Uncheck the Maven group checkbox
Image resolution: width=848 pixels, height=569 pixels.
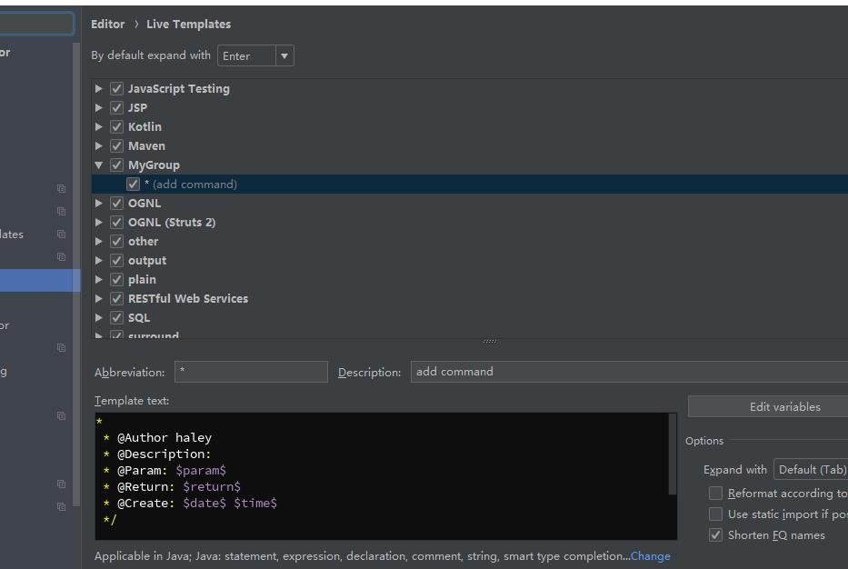click(116, 146)
